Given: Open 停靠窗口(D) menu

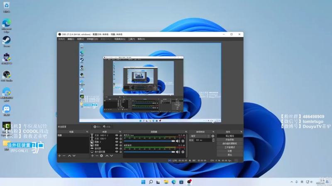Looking at the screenshot, I should click(92, 39).
